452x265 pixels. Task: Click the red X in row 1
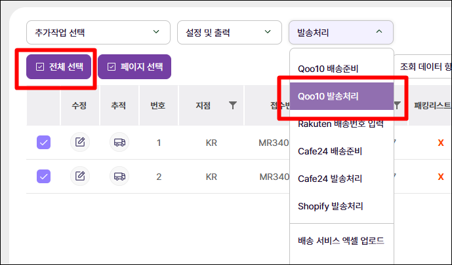coord(441,143)
